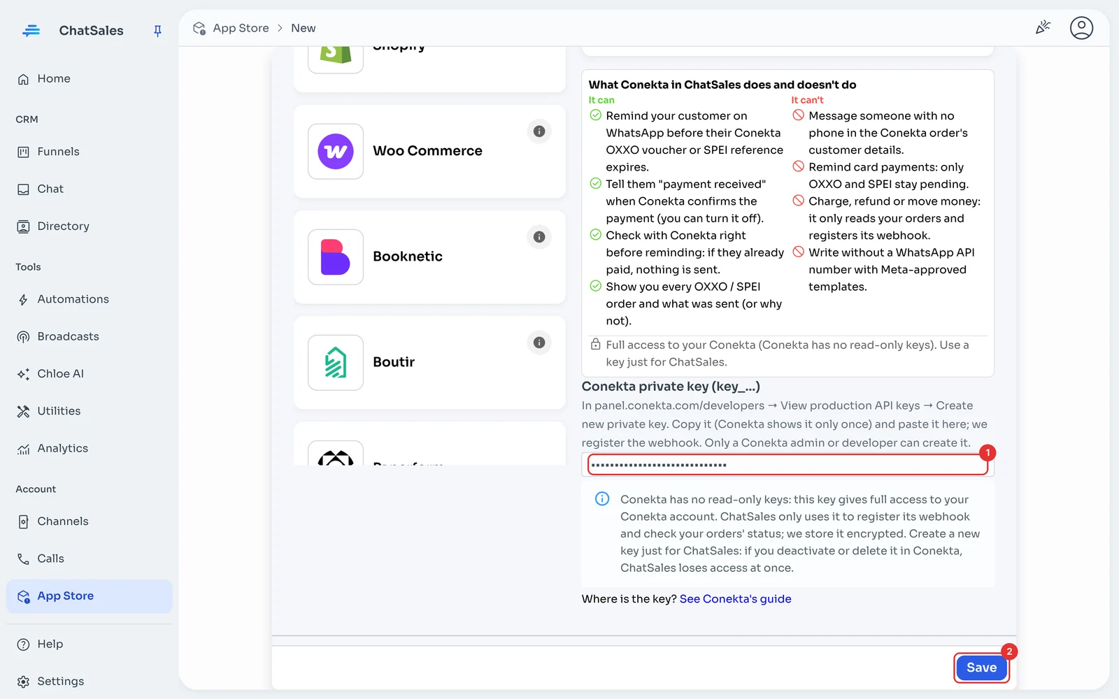Viewport: 1119px width, 699px height.
Task: Select the Booknetic logo thumbnail
Action: click(x=336, y=257)
